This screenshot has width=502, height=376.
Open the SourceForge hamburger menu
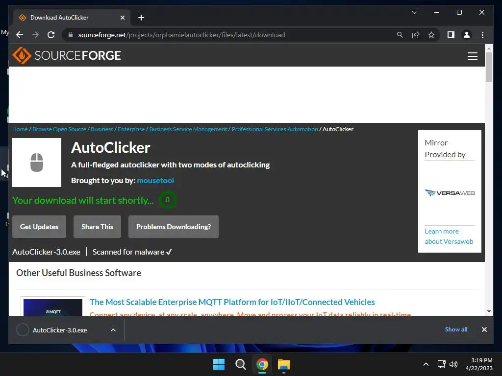coord(472,56)
